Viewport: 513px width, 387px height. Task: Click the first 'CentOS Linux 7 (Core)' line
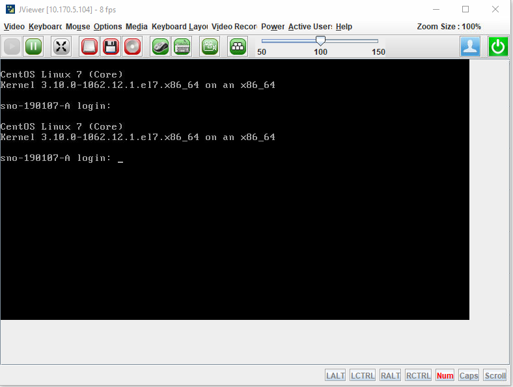point(61,75)
